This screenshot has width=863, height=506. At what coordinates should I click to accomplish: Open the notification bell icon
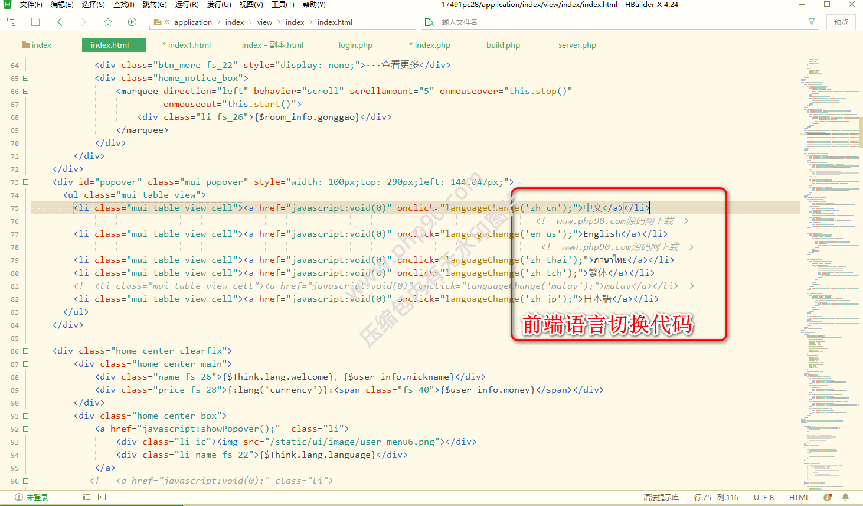click(x=845, y=497)
